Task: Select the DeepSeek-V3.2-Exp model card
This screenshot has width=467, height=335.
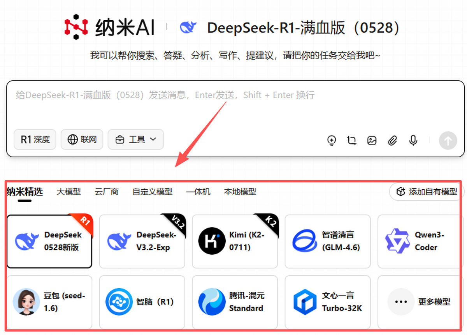Action: coord(142,241)
